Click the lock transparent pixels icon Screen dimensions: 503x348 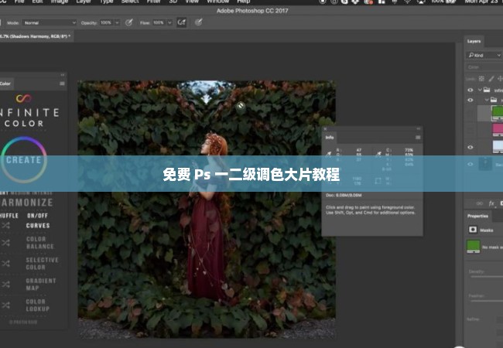tap(481, 79)
